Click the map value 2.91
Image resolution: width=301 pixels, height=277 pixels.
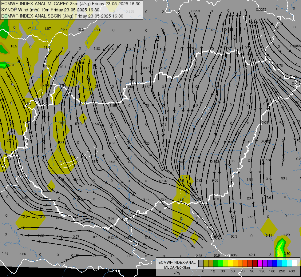(251, 217)
